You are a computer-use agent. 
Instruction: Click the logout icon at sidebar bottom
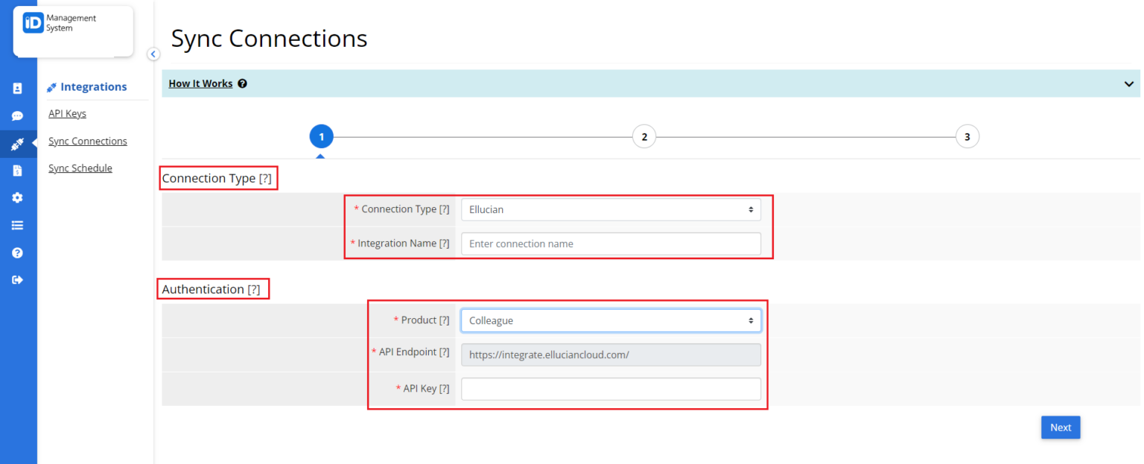[18, 279]
